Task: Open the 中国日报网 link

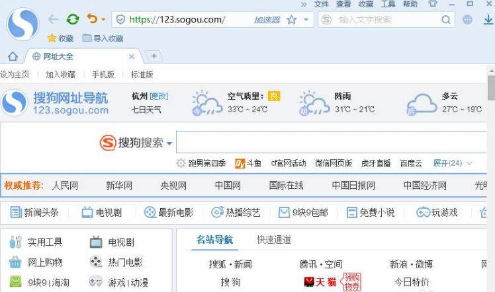Action: coord(353,186)
